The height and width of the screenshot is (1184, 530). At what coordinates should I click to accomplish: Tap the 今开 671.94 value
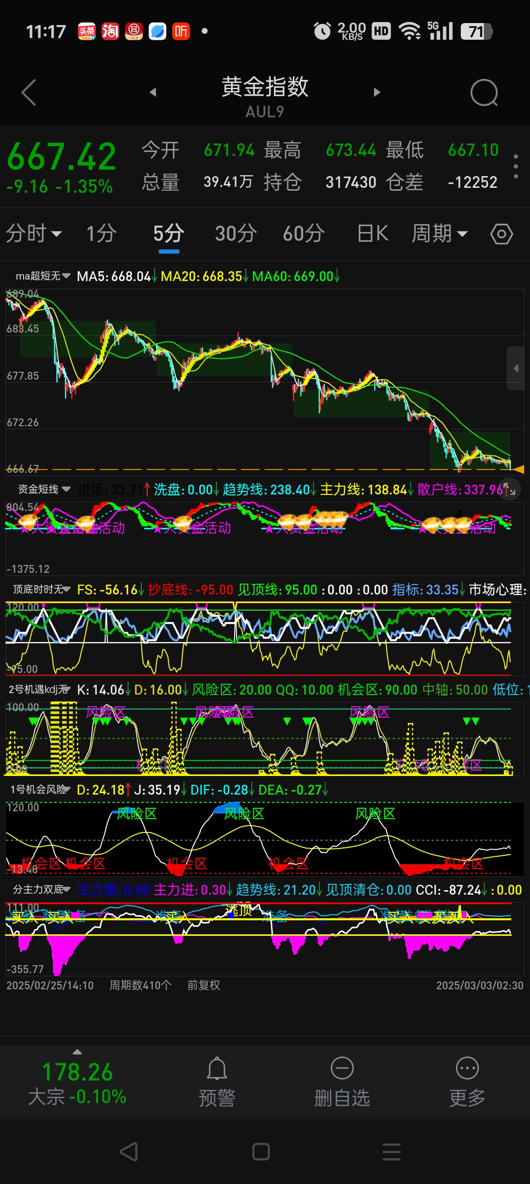click(x=229, y=150)
